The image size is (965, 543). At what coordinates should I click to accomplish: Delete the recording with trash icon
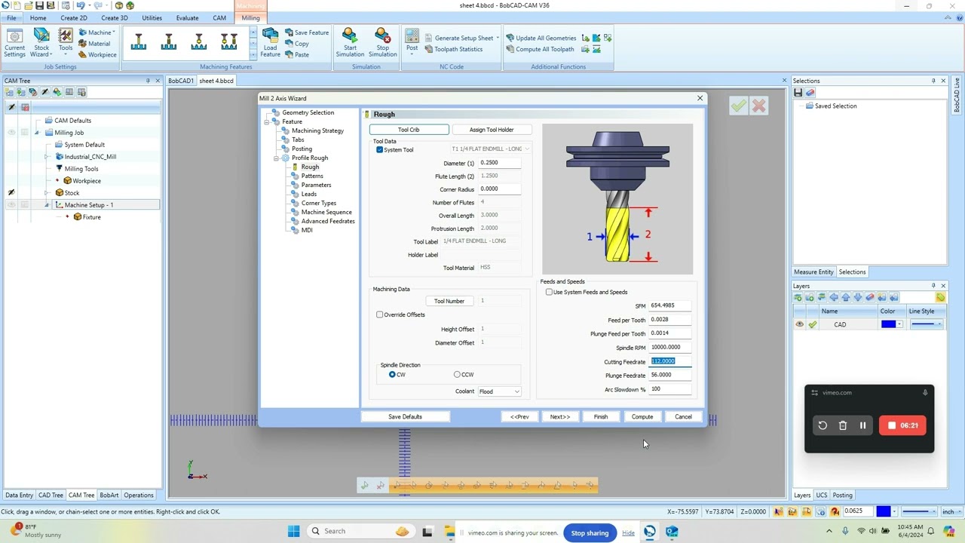tap(843, 425)
